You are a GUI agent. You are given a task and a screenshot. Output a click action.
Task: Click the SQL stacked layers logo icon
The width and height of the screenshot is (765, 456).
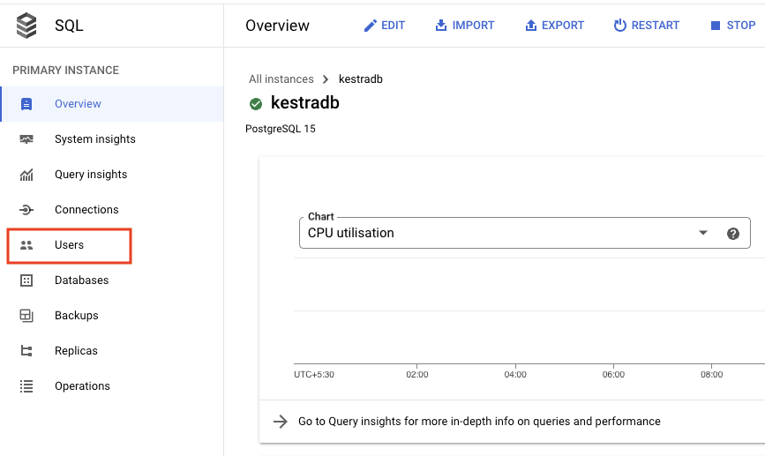click(27, 26)
